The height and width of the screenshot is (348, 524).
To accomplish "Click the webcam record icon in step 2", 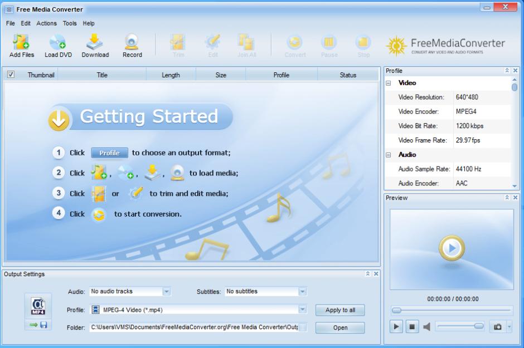I will 177,173.
